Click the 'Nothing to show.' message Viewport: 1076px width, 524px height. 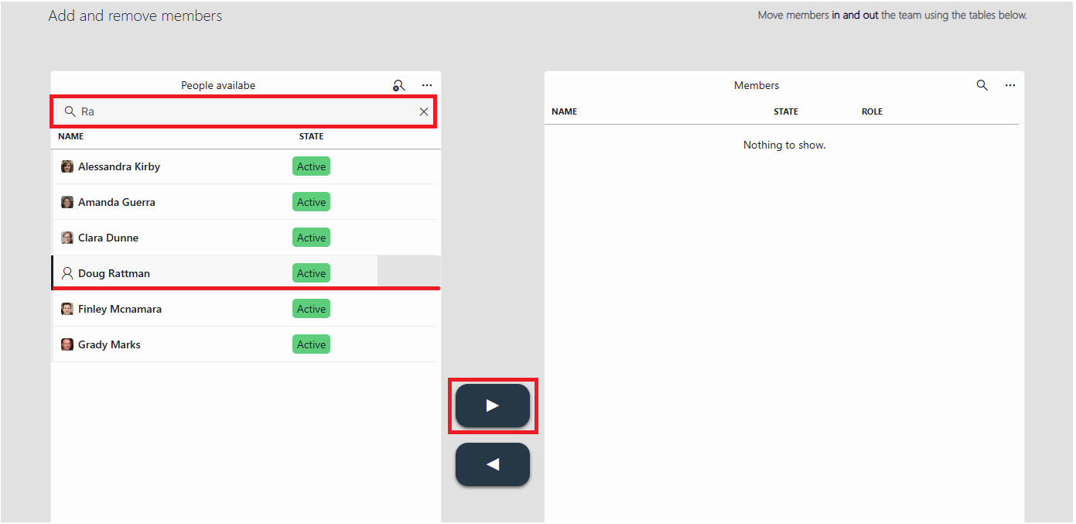tap(784, 145)
